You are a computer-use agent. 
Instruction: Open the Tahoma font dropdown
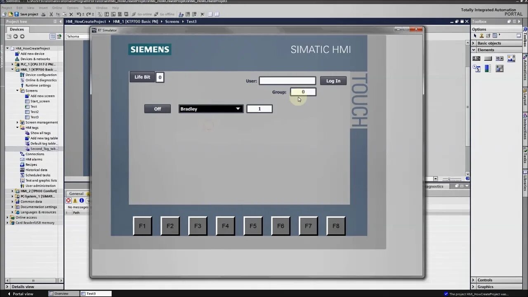click(x=78, y=36)
